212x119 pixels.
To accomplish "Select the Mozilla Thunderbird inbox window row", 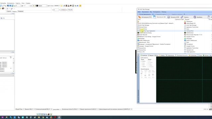I will pyautogui.click(x=154, y=44).
